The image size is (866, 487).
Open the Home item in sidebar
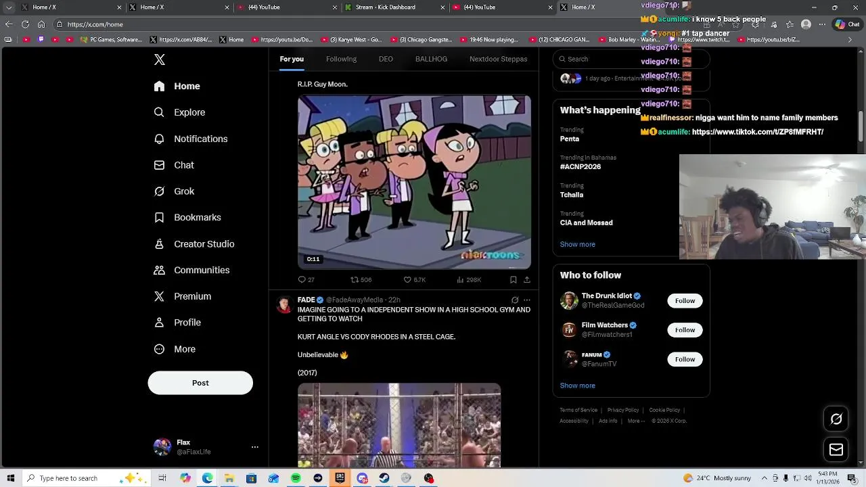coord(177,86)
